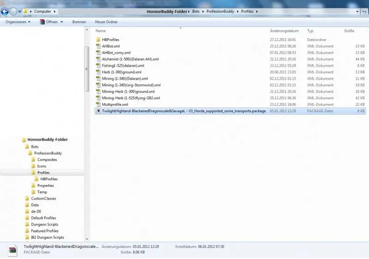Click the refresh button beside the address bar
This screenshot has height=259, width=369.
tap(364, 12)
